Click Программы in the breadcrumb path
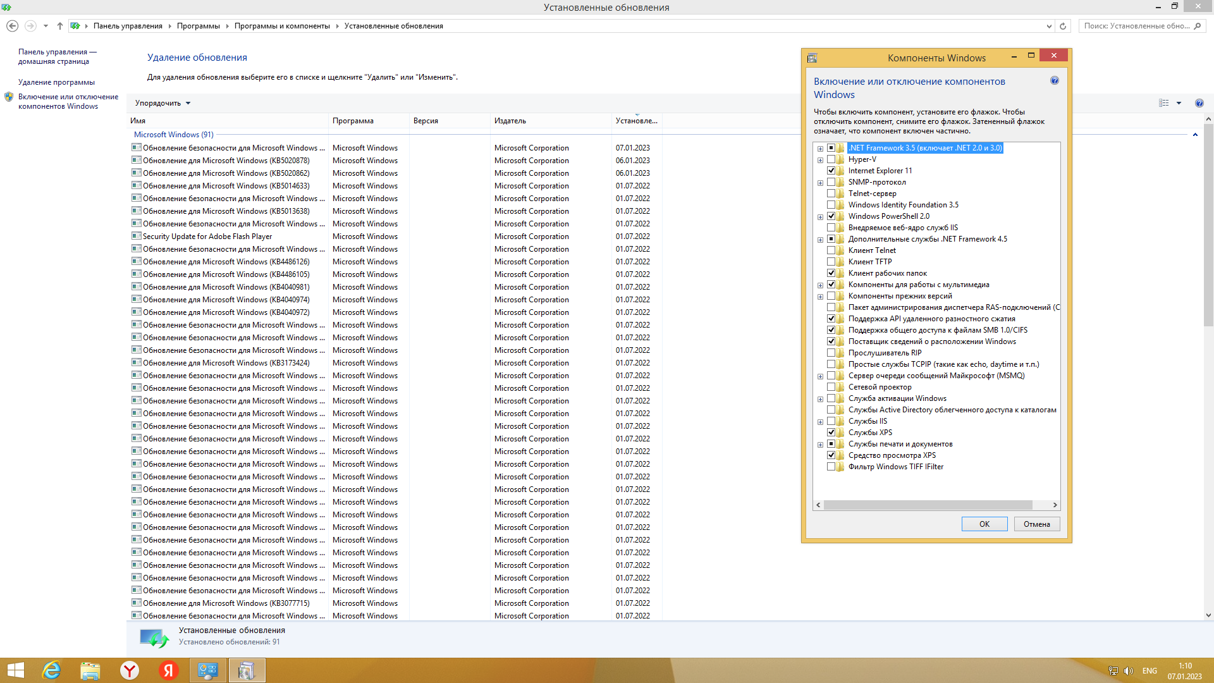 [198, 26]
